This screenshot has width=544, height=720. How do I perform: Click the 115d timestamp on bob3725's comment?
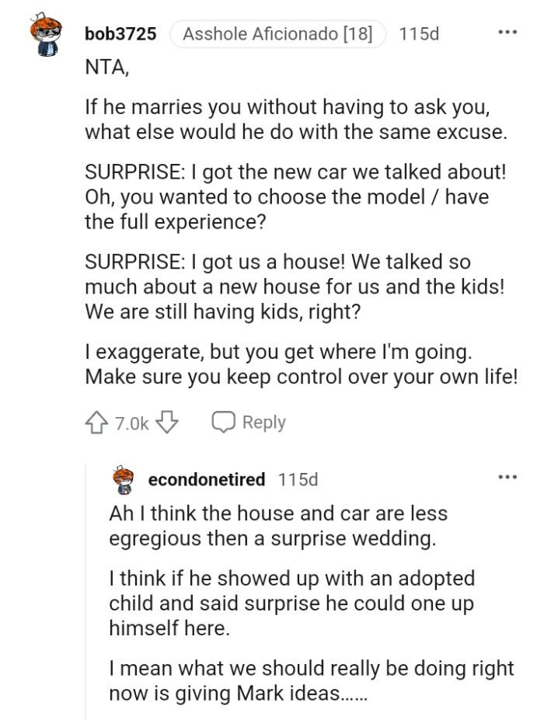pos(418,33)
